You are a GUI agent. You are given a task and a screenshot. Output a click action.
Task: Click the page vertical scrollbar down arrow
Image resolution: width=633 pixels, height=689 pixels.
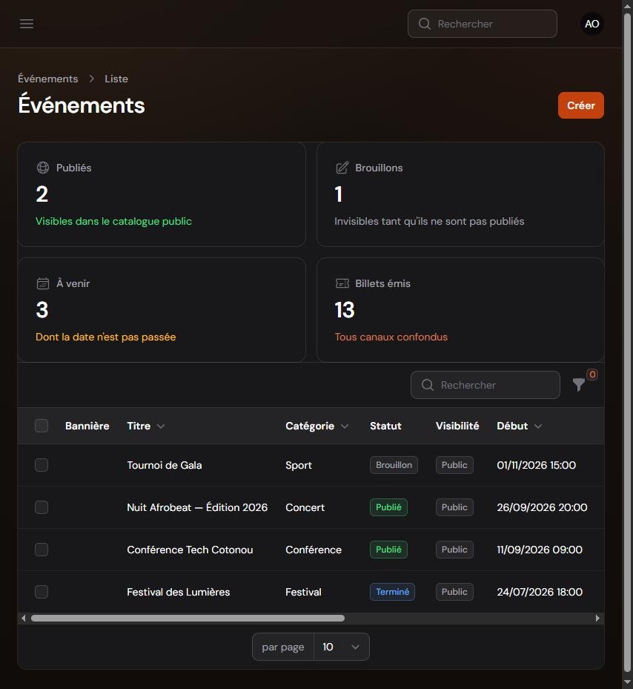(628, 682)
